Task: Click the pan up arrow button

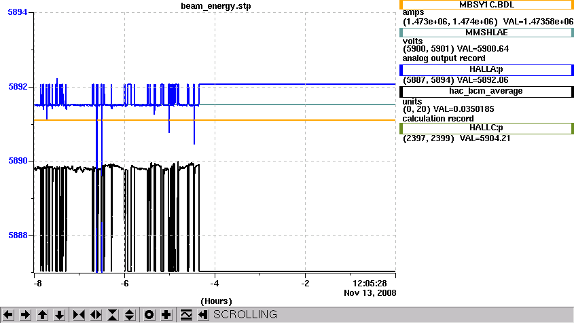Action: [x=43, y=315]
